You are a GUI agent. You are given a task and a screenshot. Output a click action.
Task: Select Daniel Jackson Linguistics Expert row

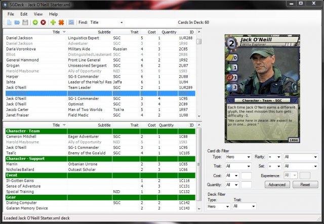pyautogui.click(x=100, y=38)
